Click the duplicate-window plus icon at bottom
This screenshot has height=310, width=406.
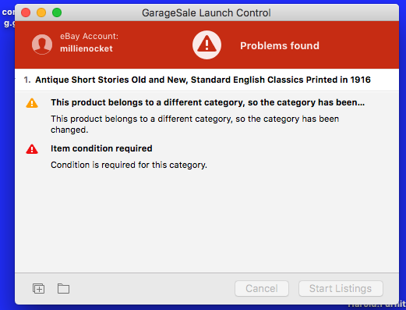click(39, 289)
